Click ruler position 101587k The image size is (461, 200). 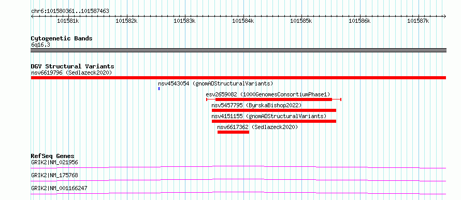pyautogui.click(x=418, y=21)
